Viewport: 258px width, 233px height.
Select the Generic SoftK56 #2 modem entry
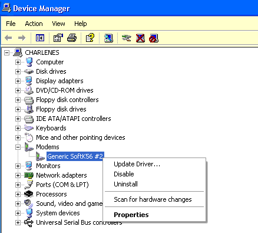(x=75, y=156)
